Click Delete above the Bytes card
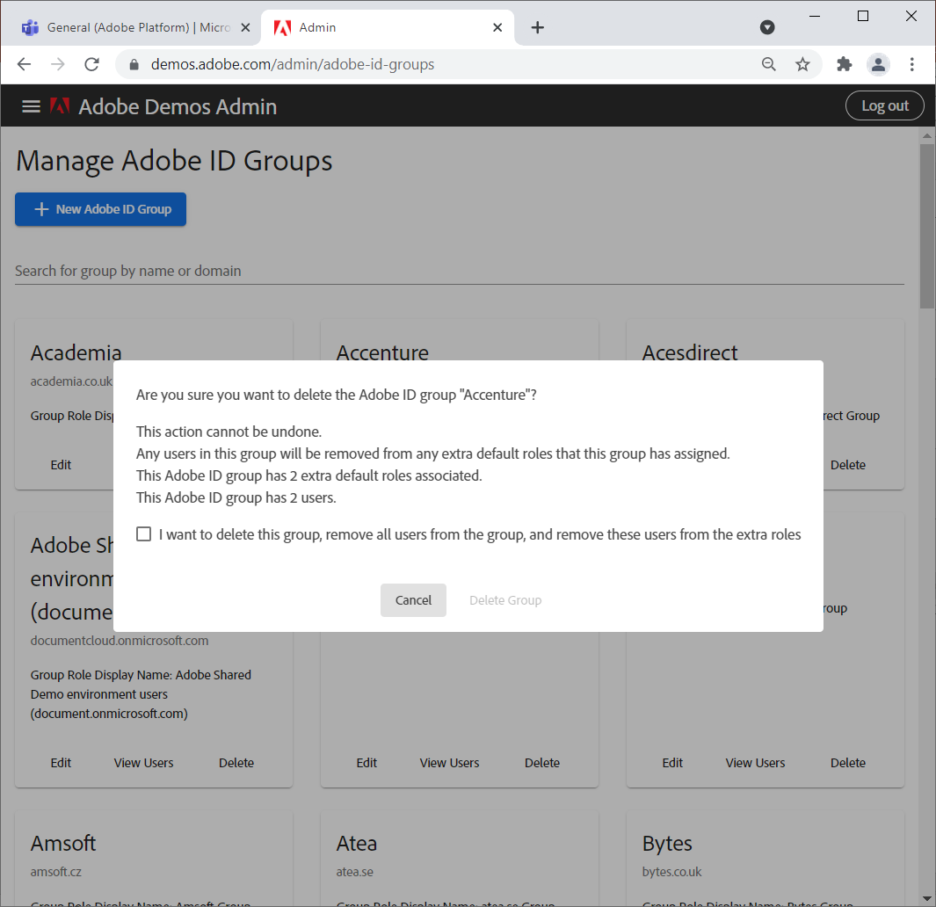This screenshot has width=936, height=907. [x=847, y=763]
